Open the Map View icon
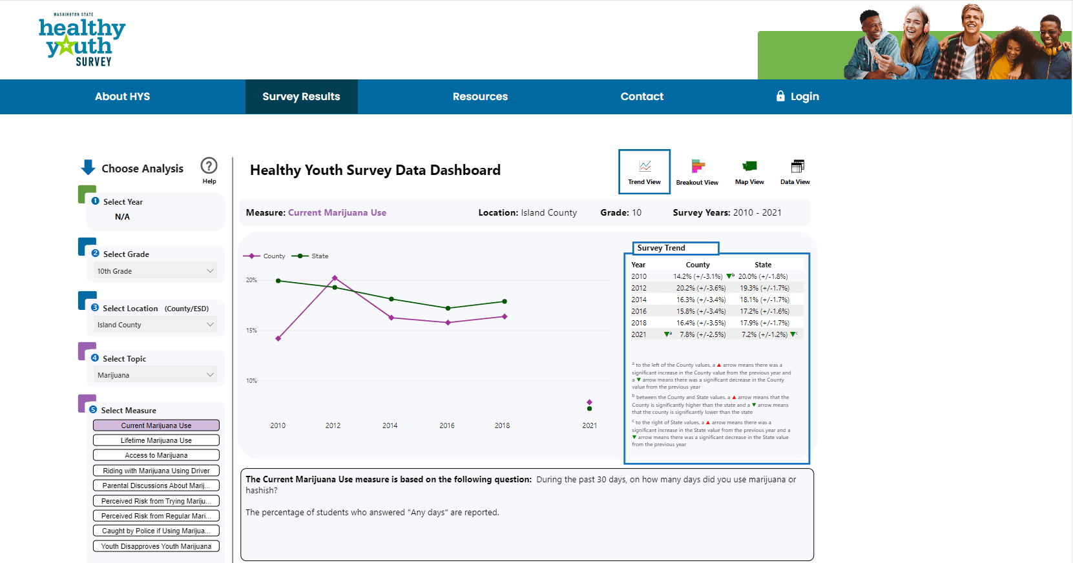The width and height of the screenshot is (1073, 563). coord(749,167)
